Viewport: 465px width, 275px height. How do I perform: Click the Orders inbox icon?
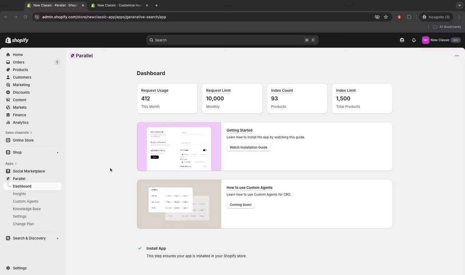(8, 62)
